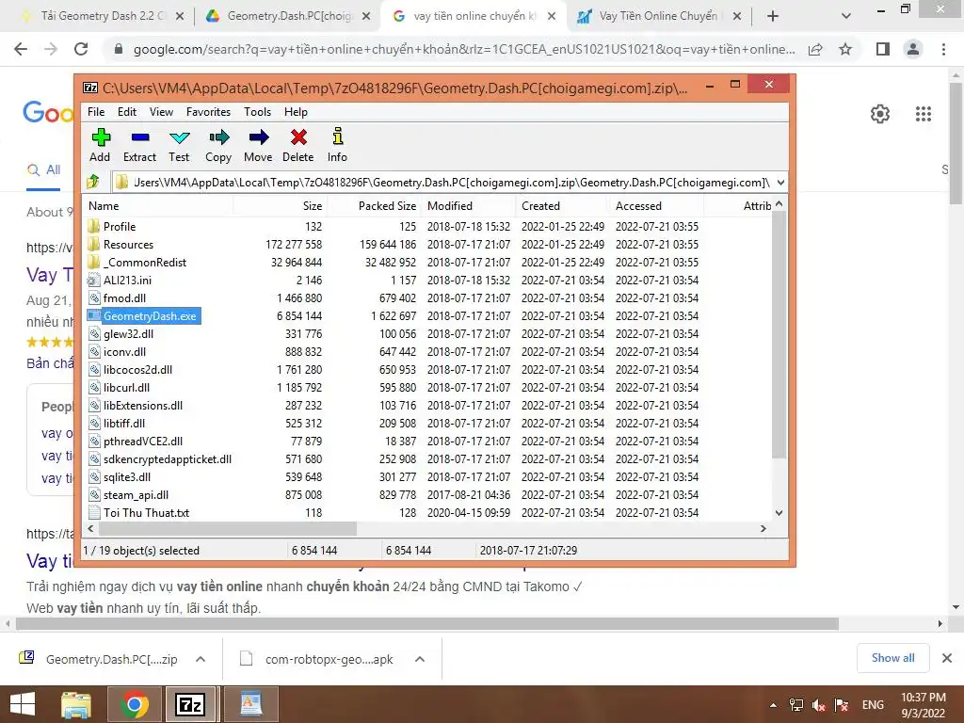964x723 pixels.
Task: Select steam_api.dll row
Action: pos(394,495)
